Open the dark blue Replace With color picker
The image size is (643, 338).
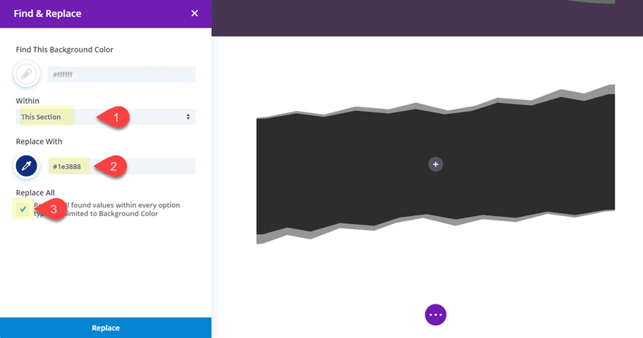(27, 166)
